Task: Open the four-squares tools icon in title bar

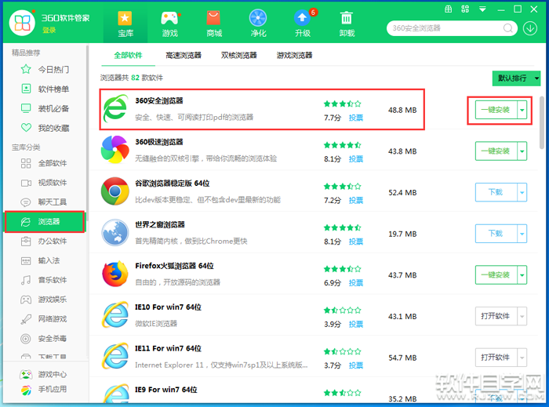Action: click(465, 9)
